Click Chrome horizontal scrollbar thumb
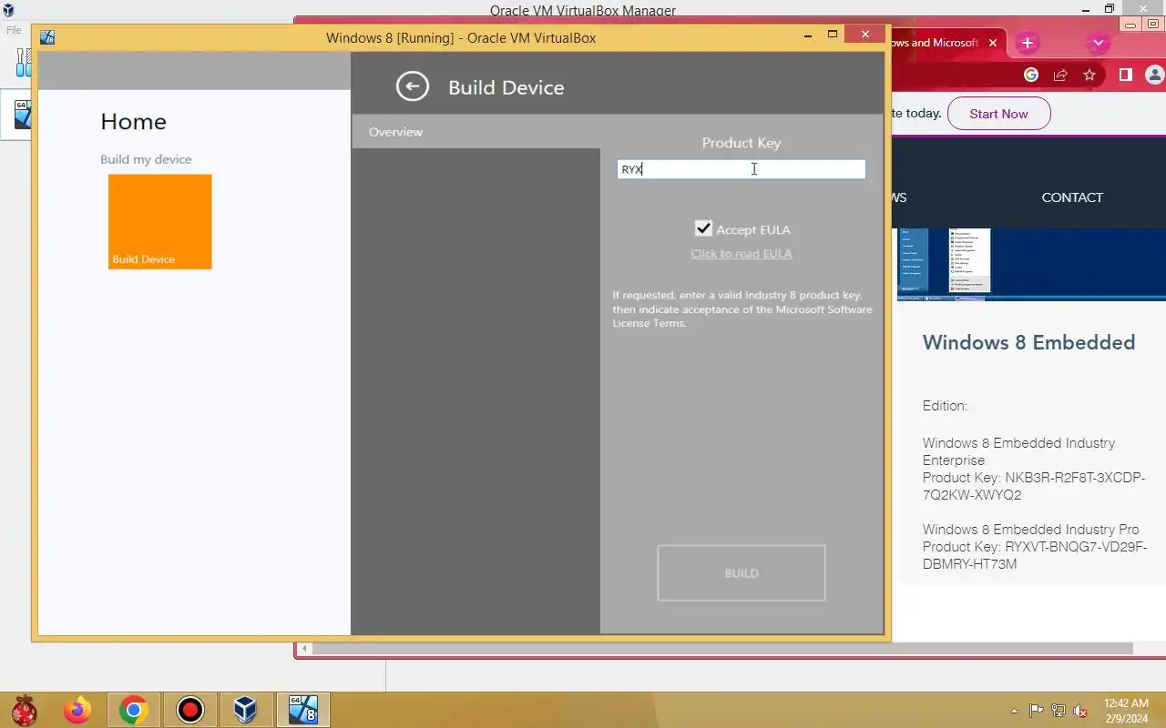Viewport: 1166px width, 728px height. (x=722, y=649)
